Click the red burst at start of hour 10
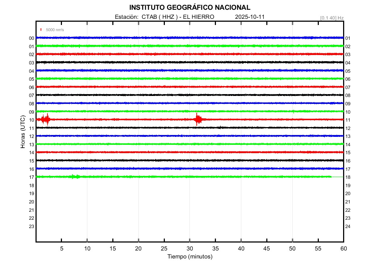Screen dimensions: 371x278 click(x=46, y=119)
